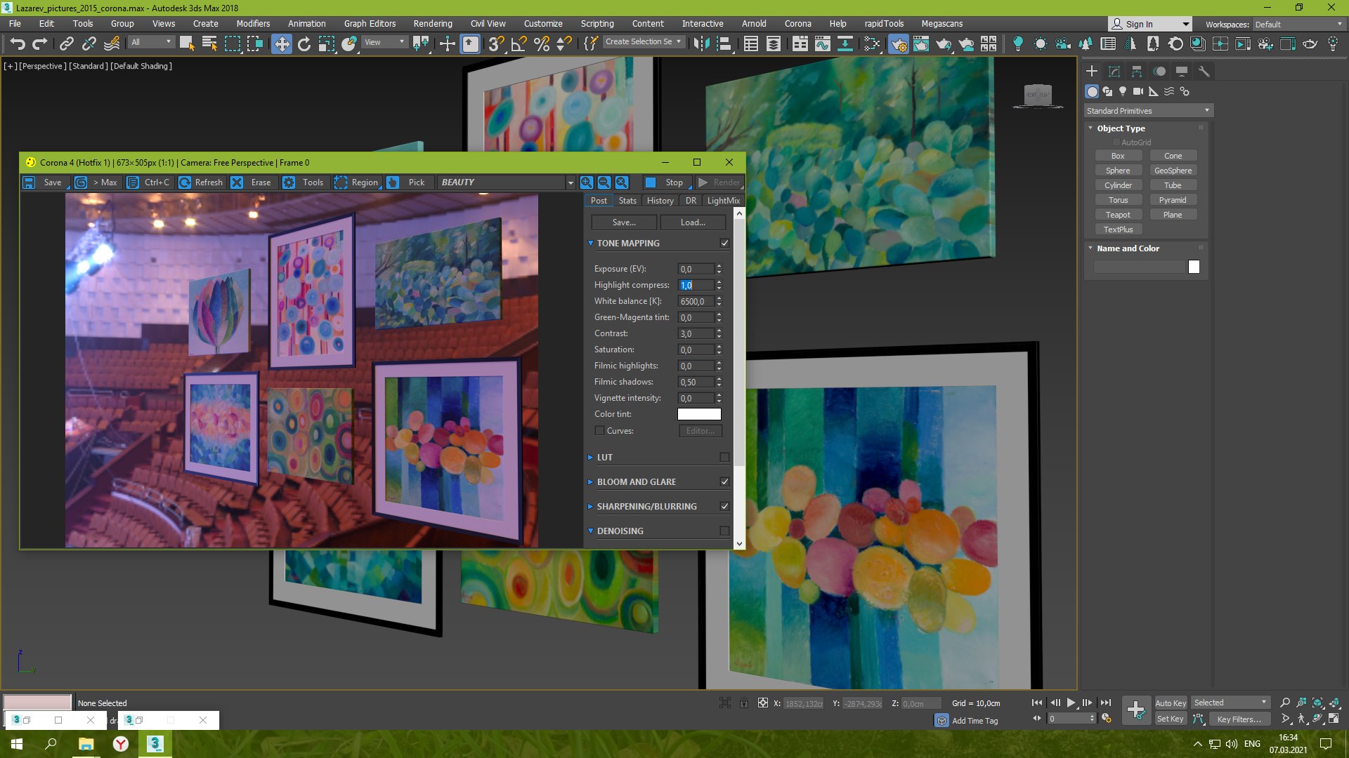Activate the Select Object tool
The width and height of the screenshot is (1349, 758).
pos(187,44)
